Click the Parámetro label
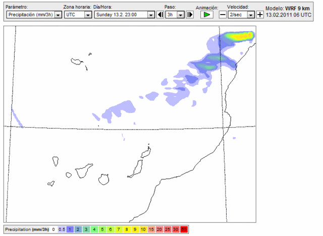 [16, 7]
